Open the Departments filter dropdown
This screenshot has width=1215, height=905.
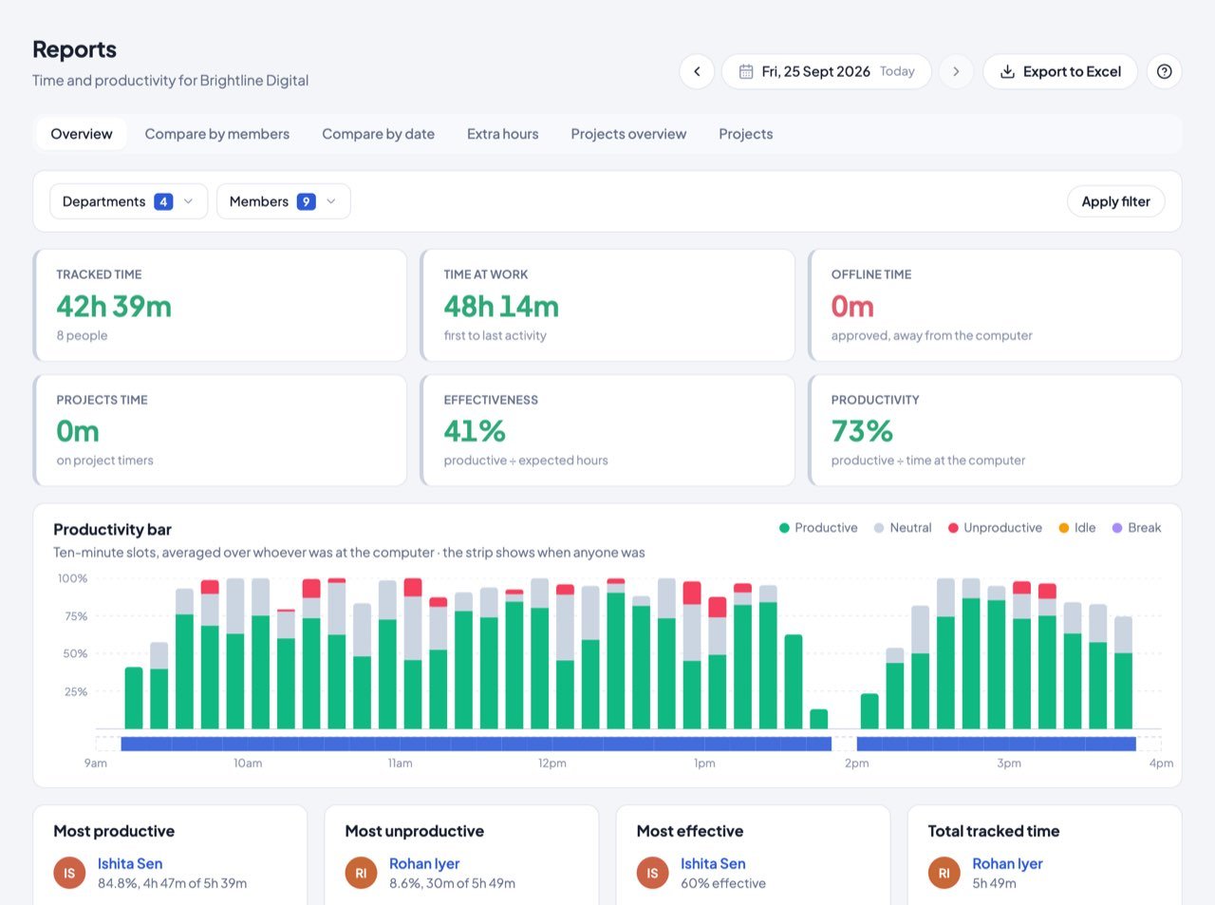[x=128, y=201]
